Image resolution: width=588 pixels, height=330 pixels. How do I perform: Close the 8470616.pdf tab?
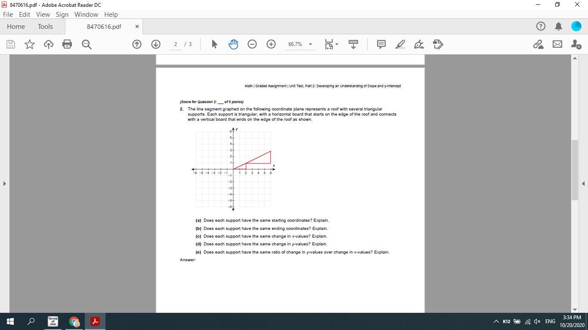click(x=137, y=27)
